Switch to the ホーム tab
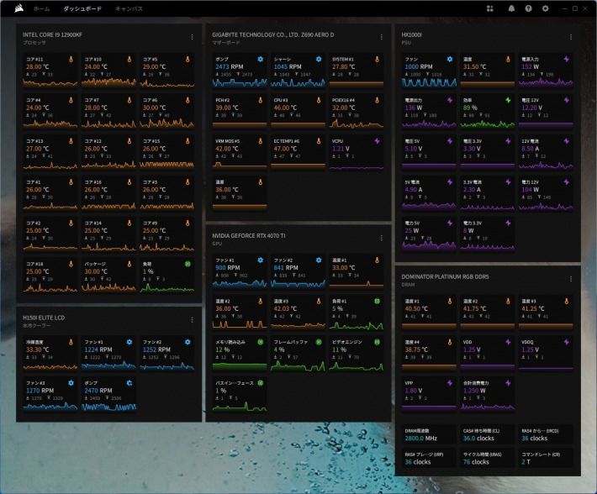597x494 pixels. point(41,8)
